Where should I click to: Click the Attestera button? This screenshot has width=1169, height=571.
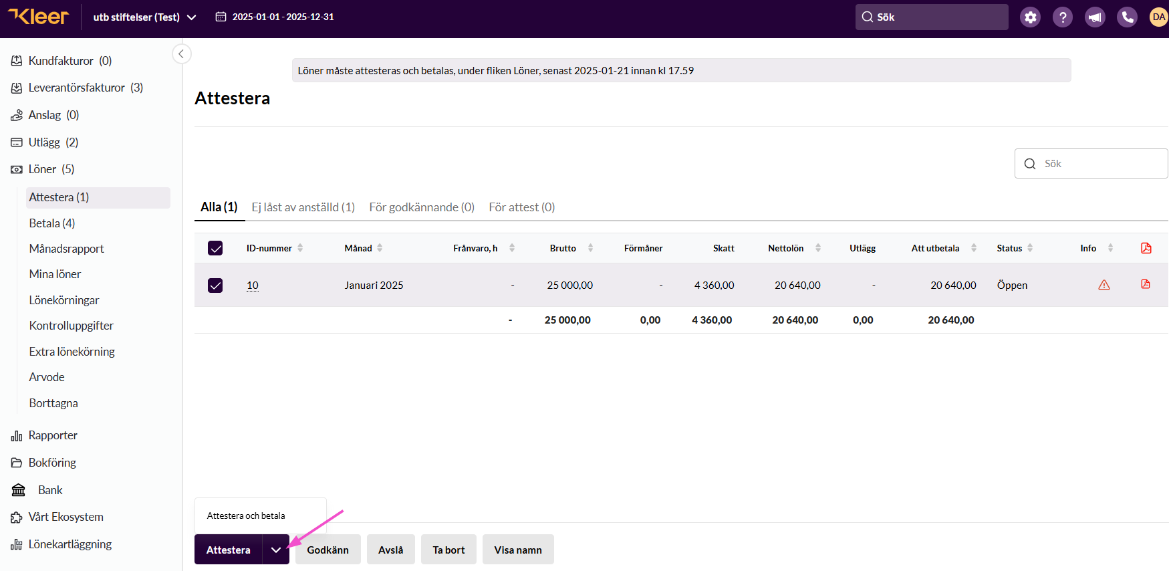pyautogui.click(x=229, y=550)
